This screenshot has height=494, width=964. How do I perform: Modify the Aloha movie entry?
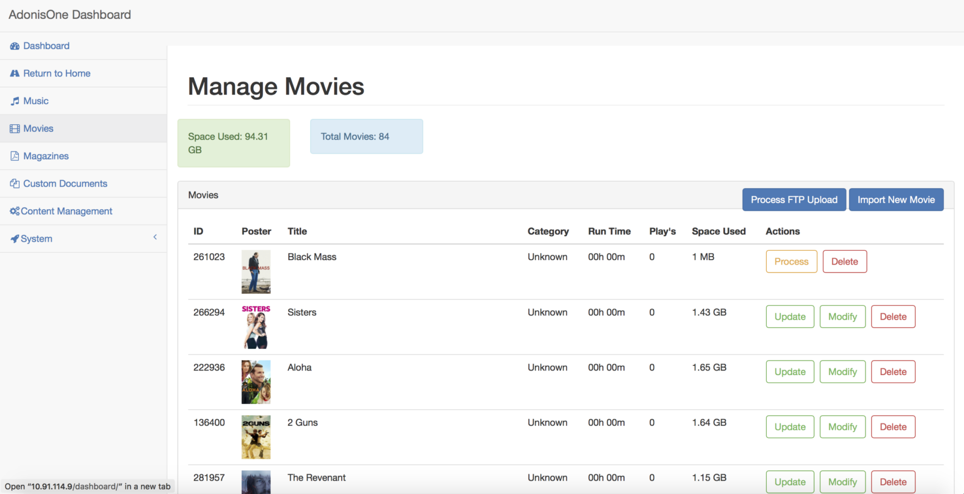coord(843,372)
